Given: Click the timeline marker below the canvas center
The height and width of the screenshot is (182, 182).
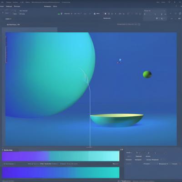Looking at the screenshot, I should tap(89, 147).
